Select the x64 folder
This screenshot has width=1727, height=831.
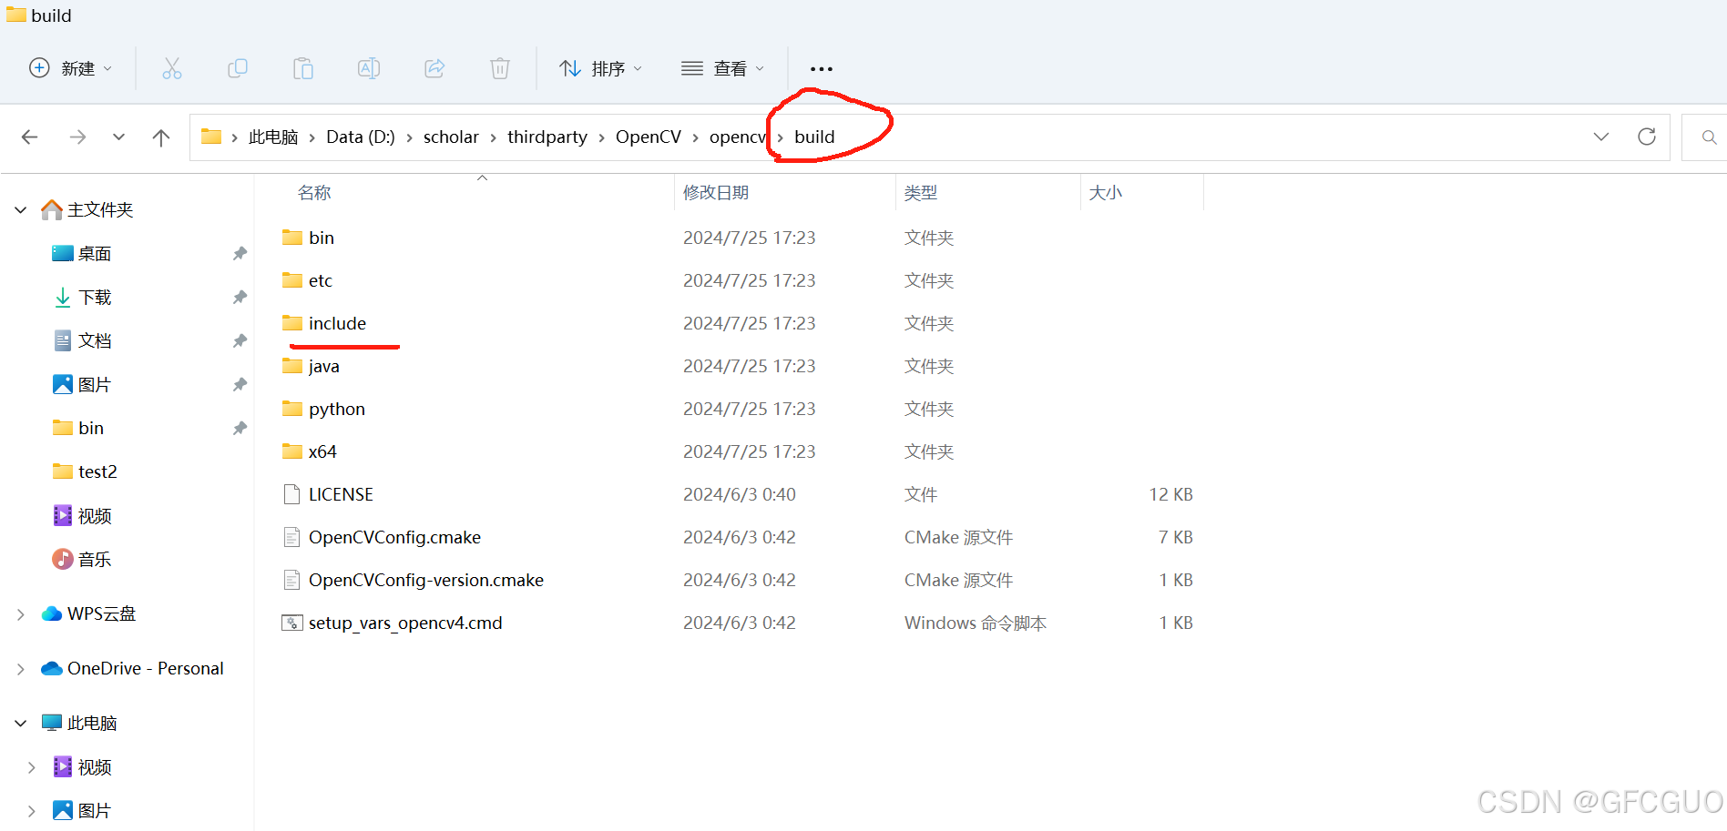click(x=322, y=451)
